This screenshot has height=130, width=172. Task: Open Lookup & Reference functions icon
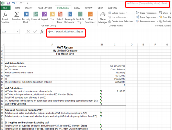tap(70, 14)
